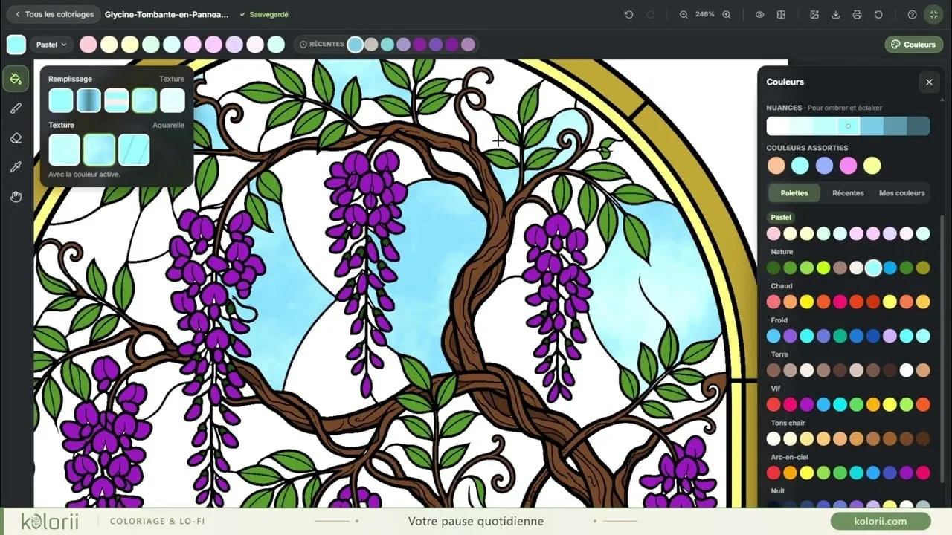
Task: Open the help question mark
Action: 913,14
